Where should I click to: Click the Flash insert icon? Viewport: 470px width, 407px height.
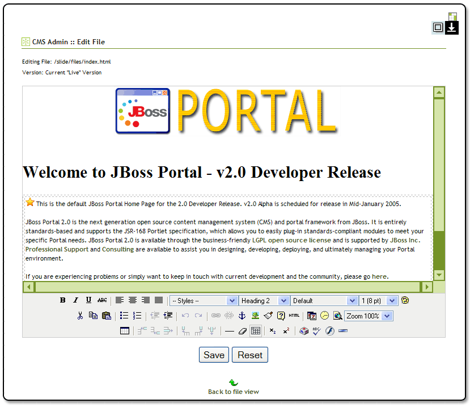pyautogui.click(x=329, y=331)
